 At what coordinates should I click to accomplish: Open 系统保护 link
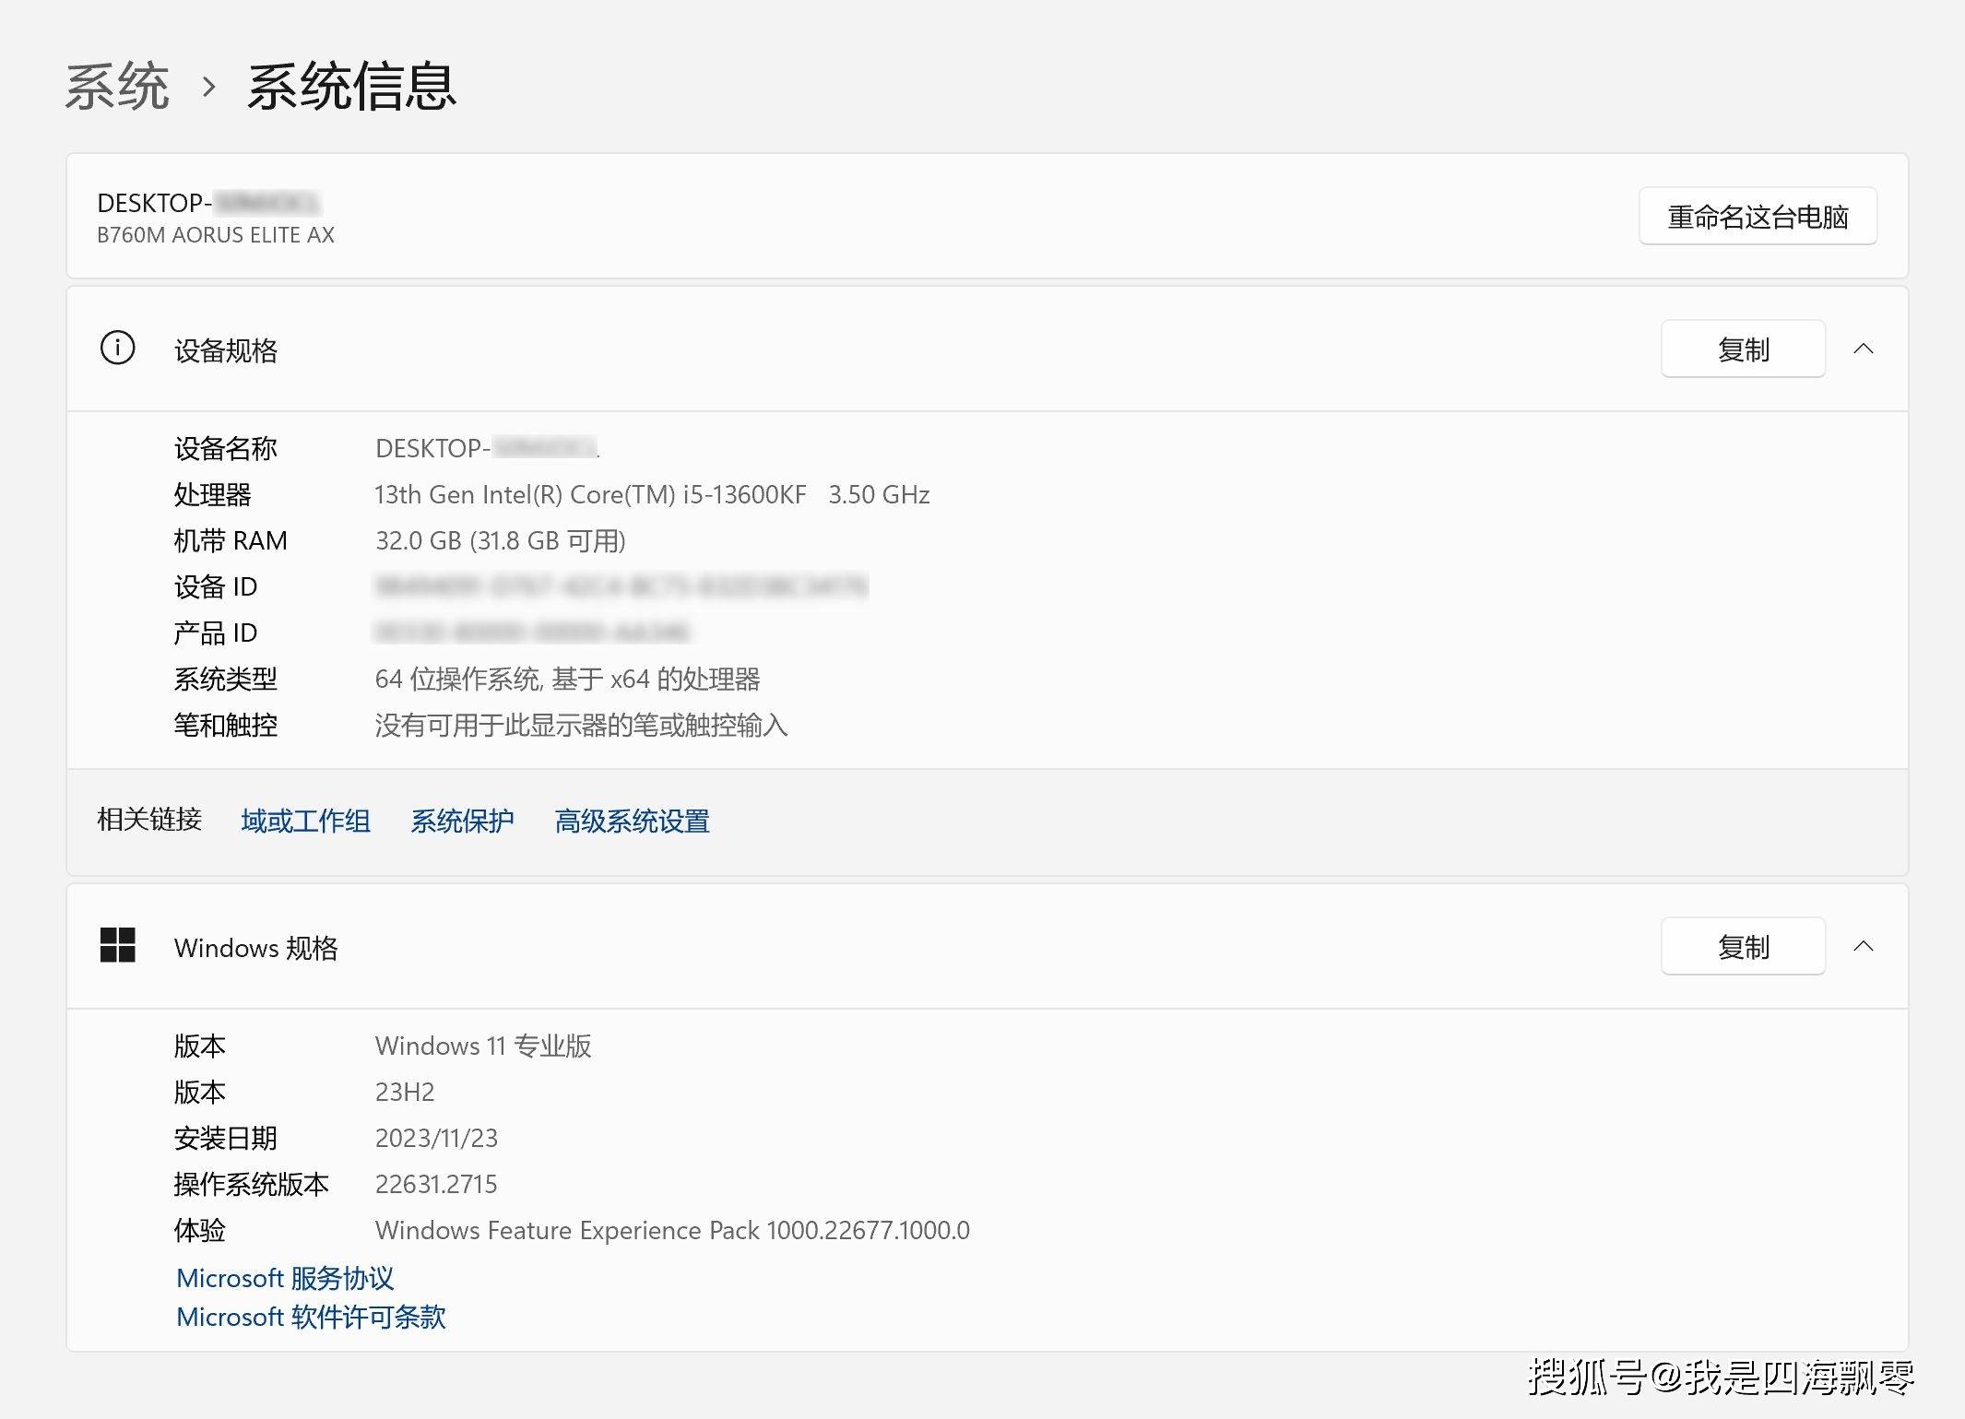click(x=462, y=821)
